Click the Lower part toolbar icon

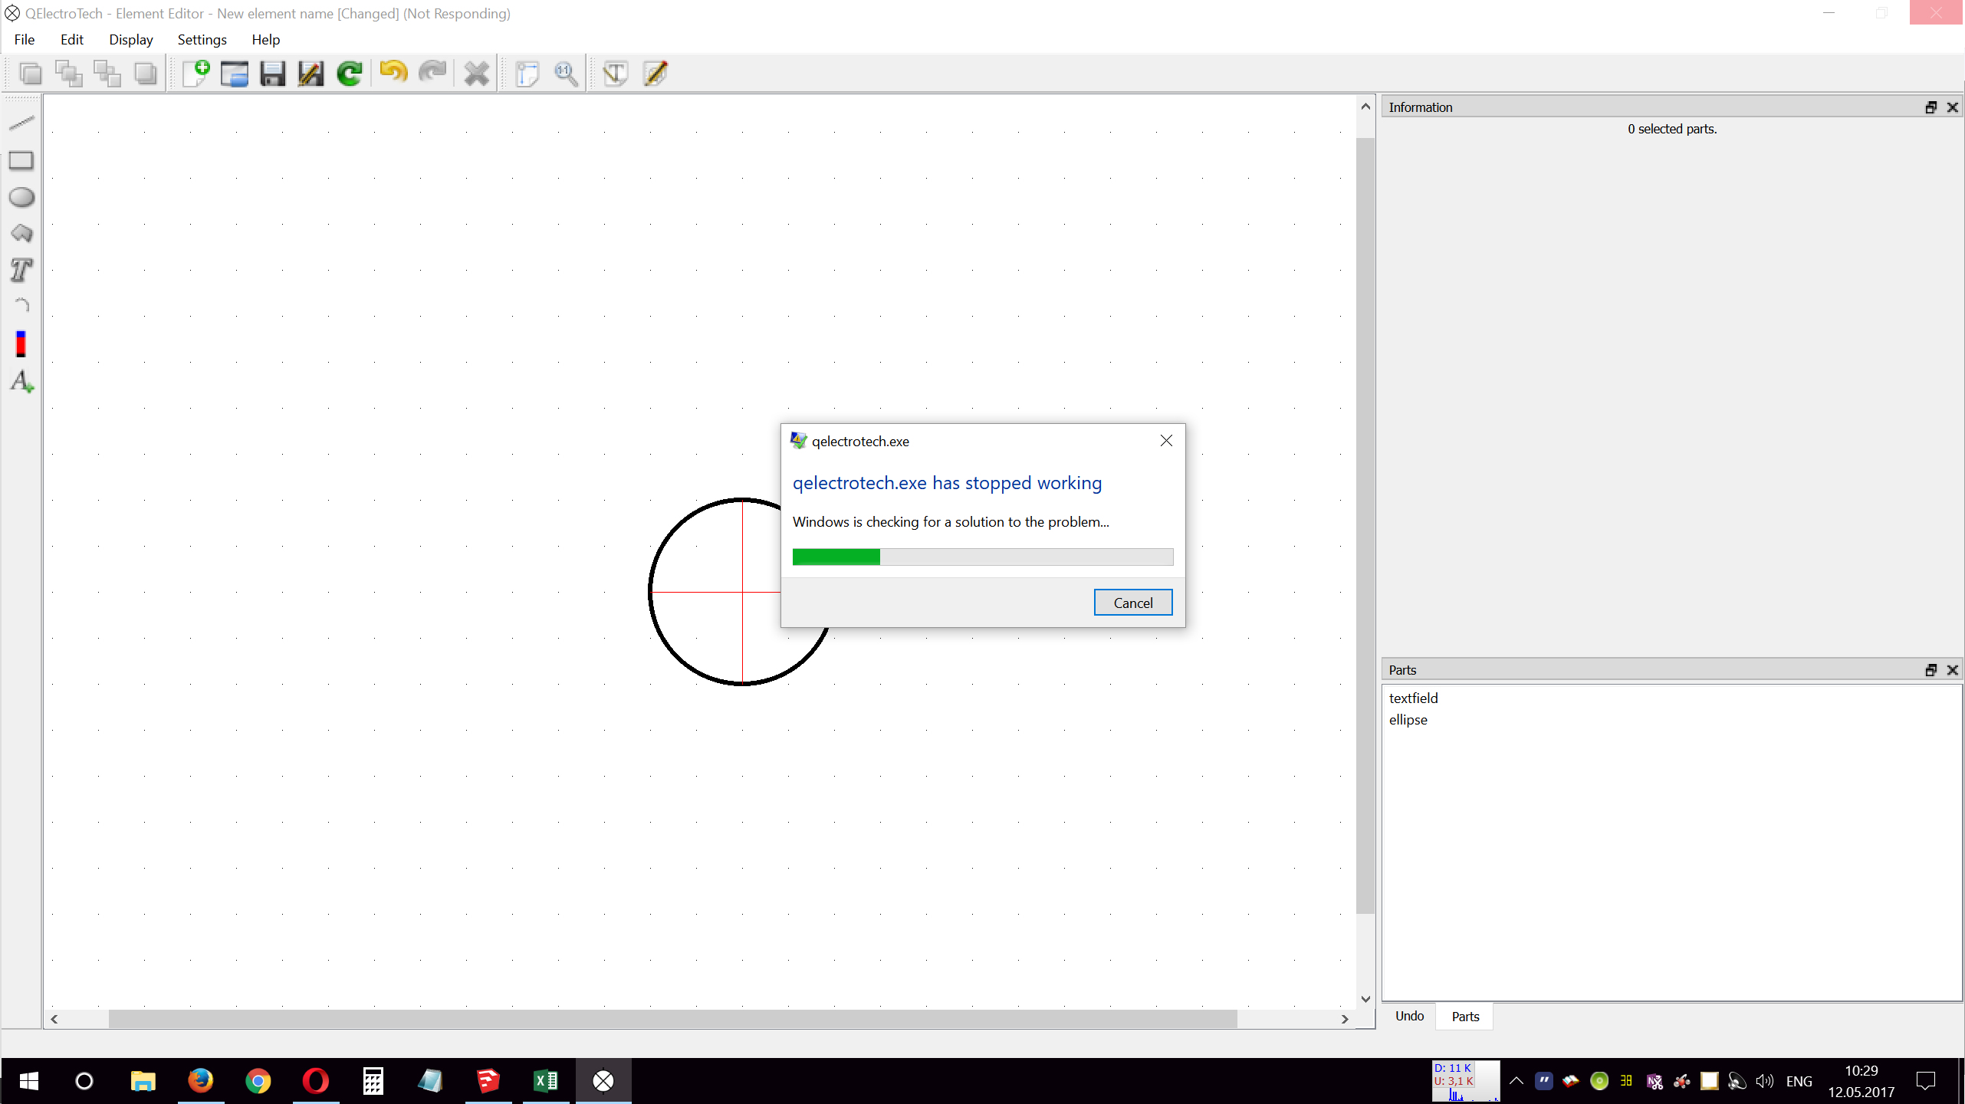(x=107, y=74)
